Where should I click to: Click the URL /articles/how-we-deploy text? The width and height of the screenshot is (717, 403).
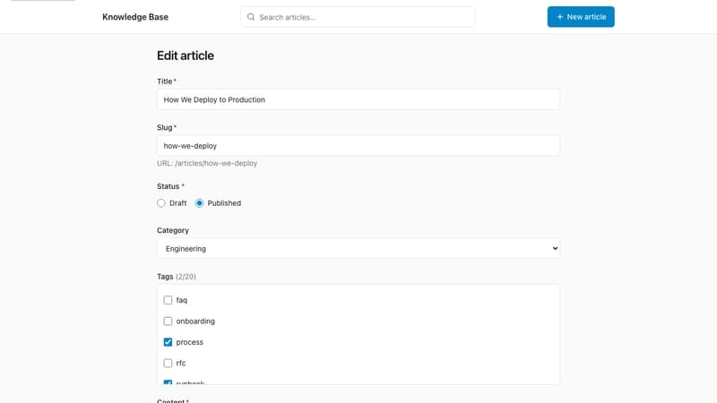207,163
